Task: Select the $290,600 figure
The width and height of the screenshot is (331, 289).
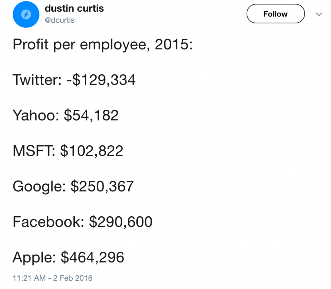Action: pyautogui.click(x=121, y=222)
